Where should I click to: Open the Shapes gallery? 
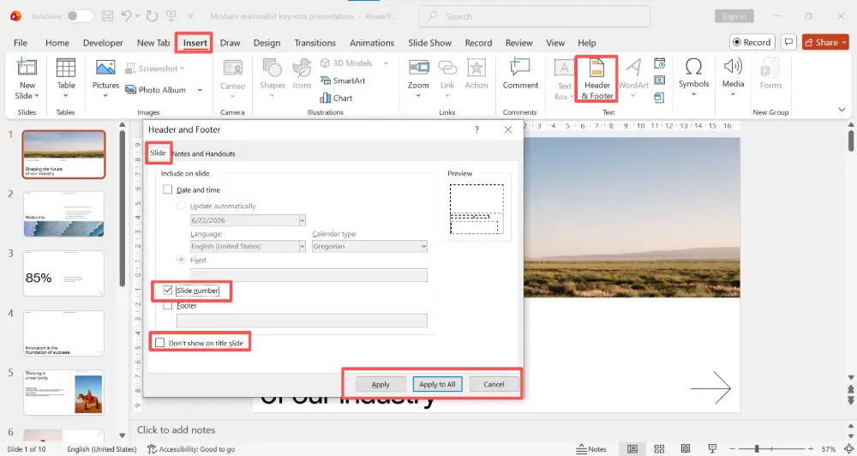coord(272,77)
